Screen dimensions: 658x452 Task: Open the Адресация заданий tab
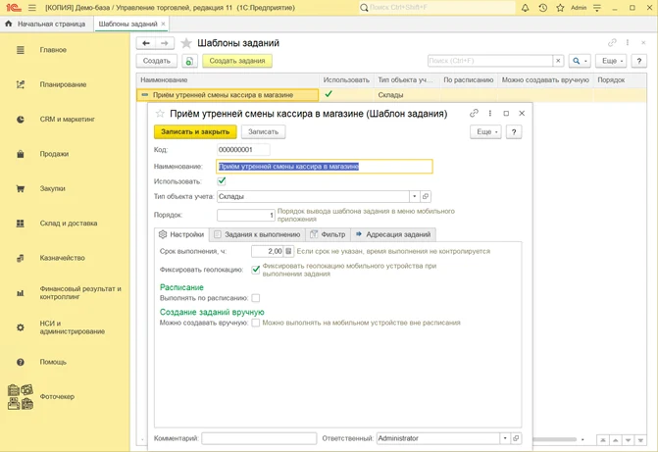pyautogui.click(x=393, y=234)
